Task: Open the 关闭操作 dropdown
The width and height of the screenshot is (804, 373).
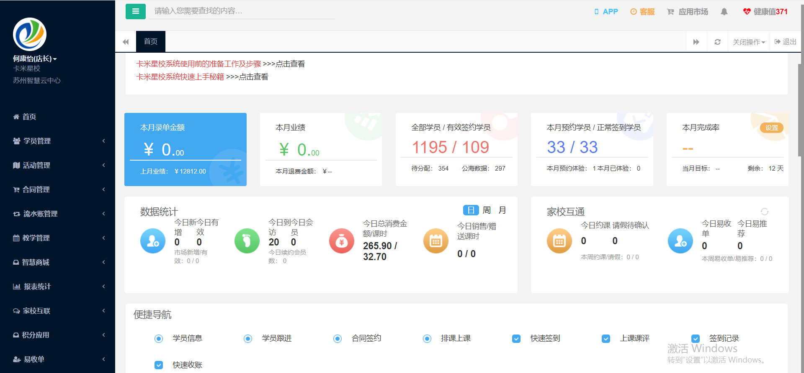Action: (749, 42)
